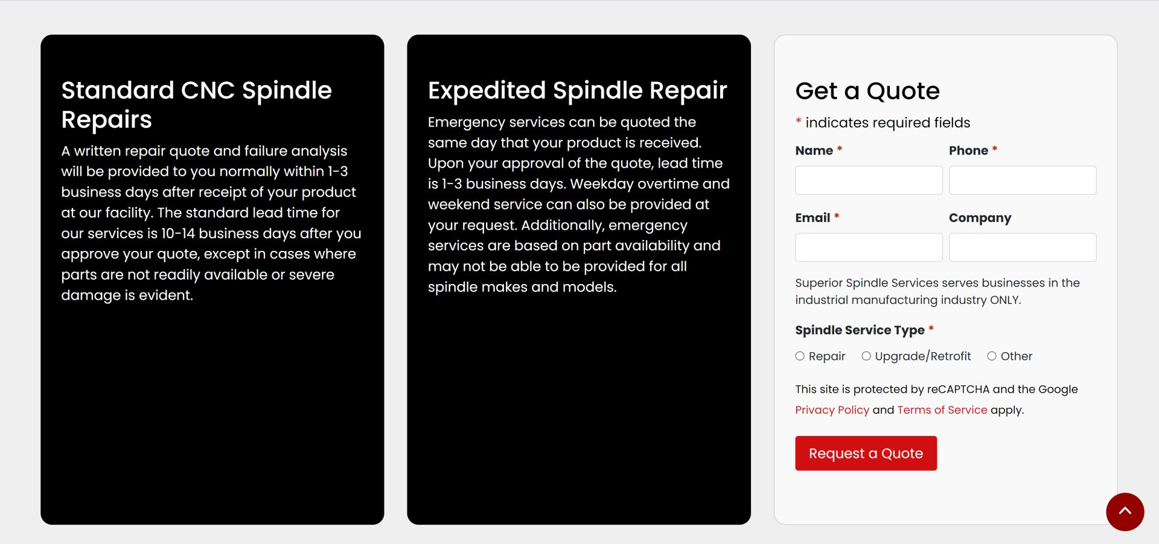Click the Get a Quote heading
1159x544 pixels.
[867, 91]
